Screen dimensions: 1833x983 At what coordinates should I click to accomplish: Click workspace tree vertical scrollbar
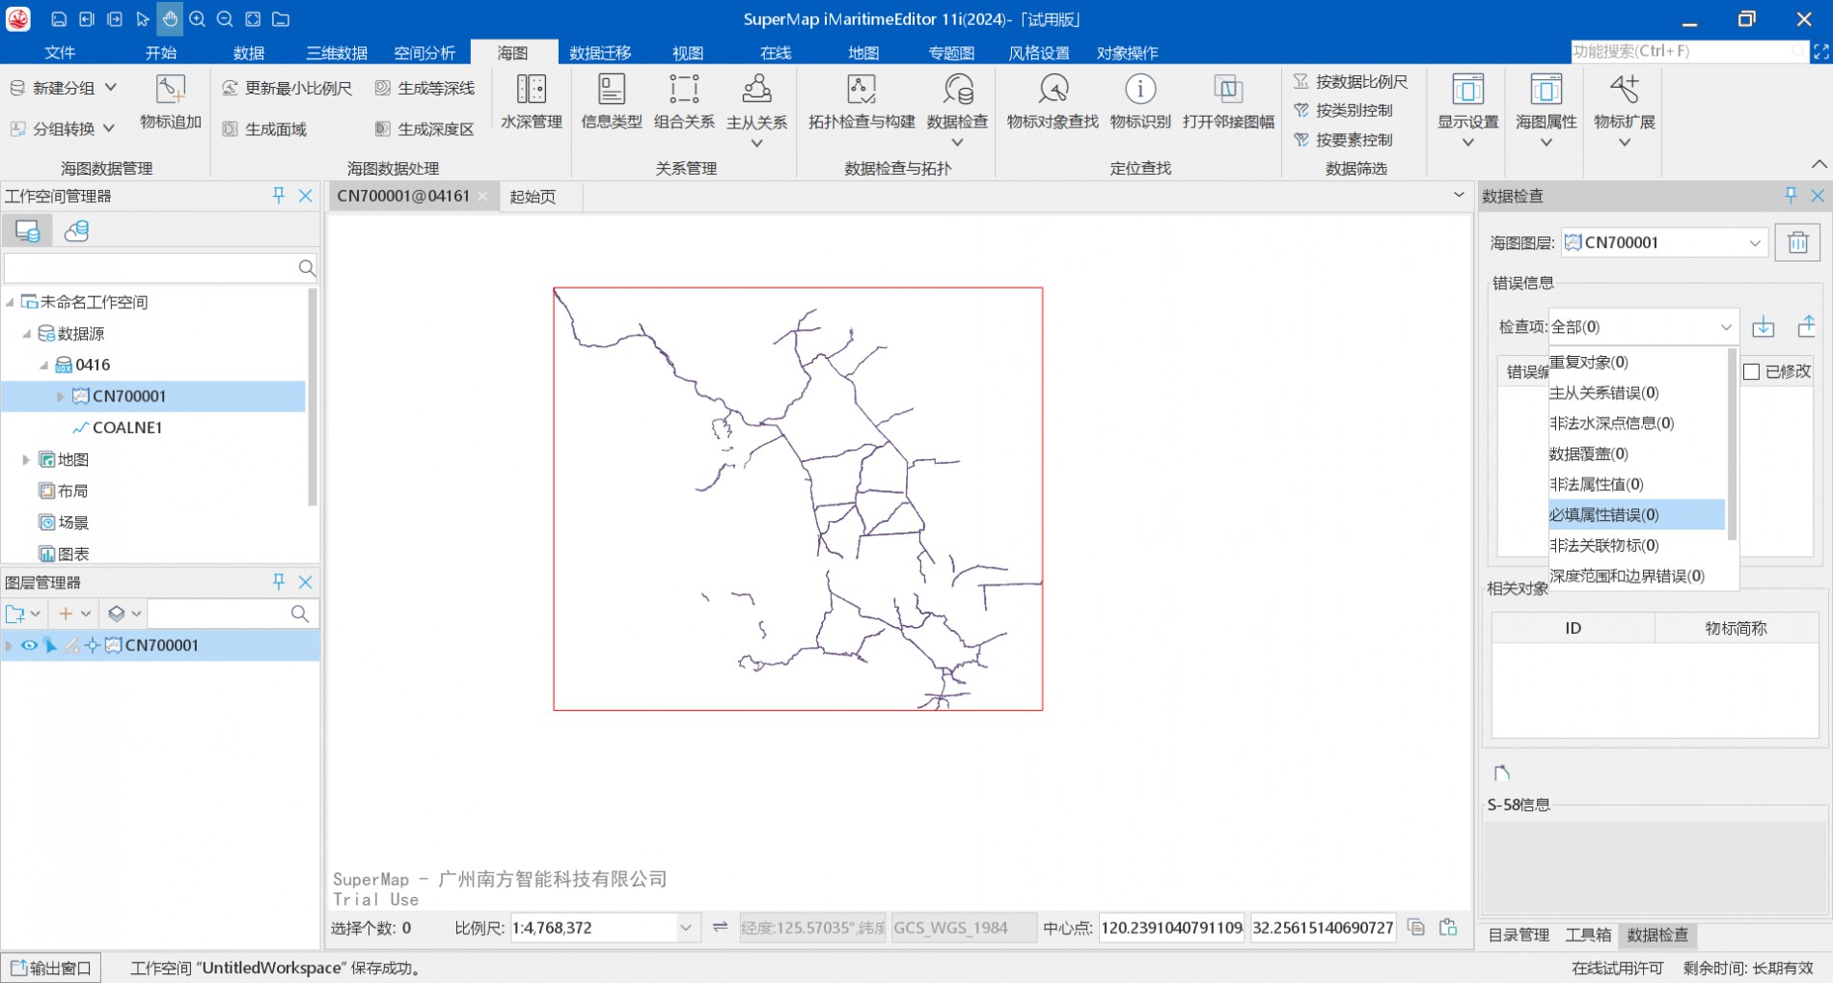pos(312,397)
